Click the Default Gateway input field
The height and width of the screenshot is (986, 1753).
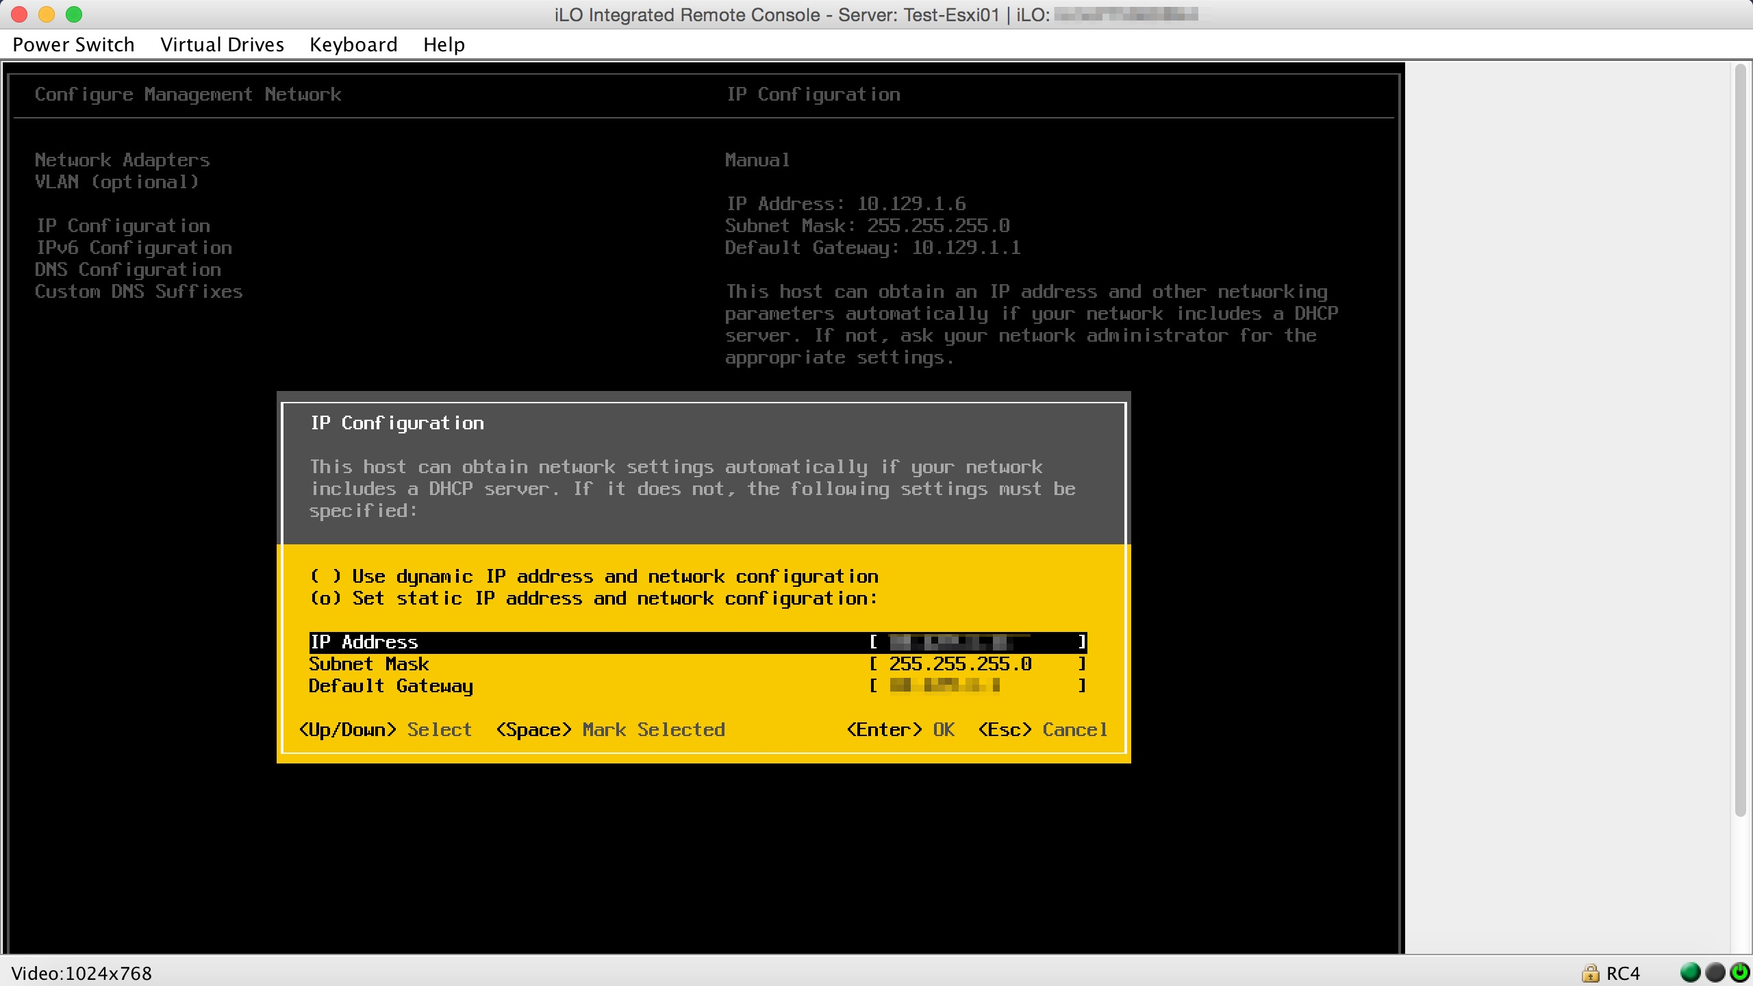coord(976,686)
